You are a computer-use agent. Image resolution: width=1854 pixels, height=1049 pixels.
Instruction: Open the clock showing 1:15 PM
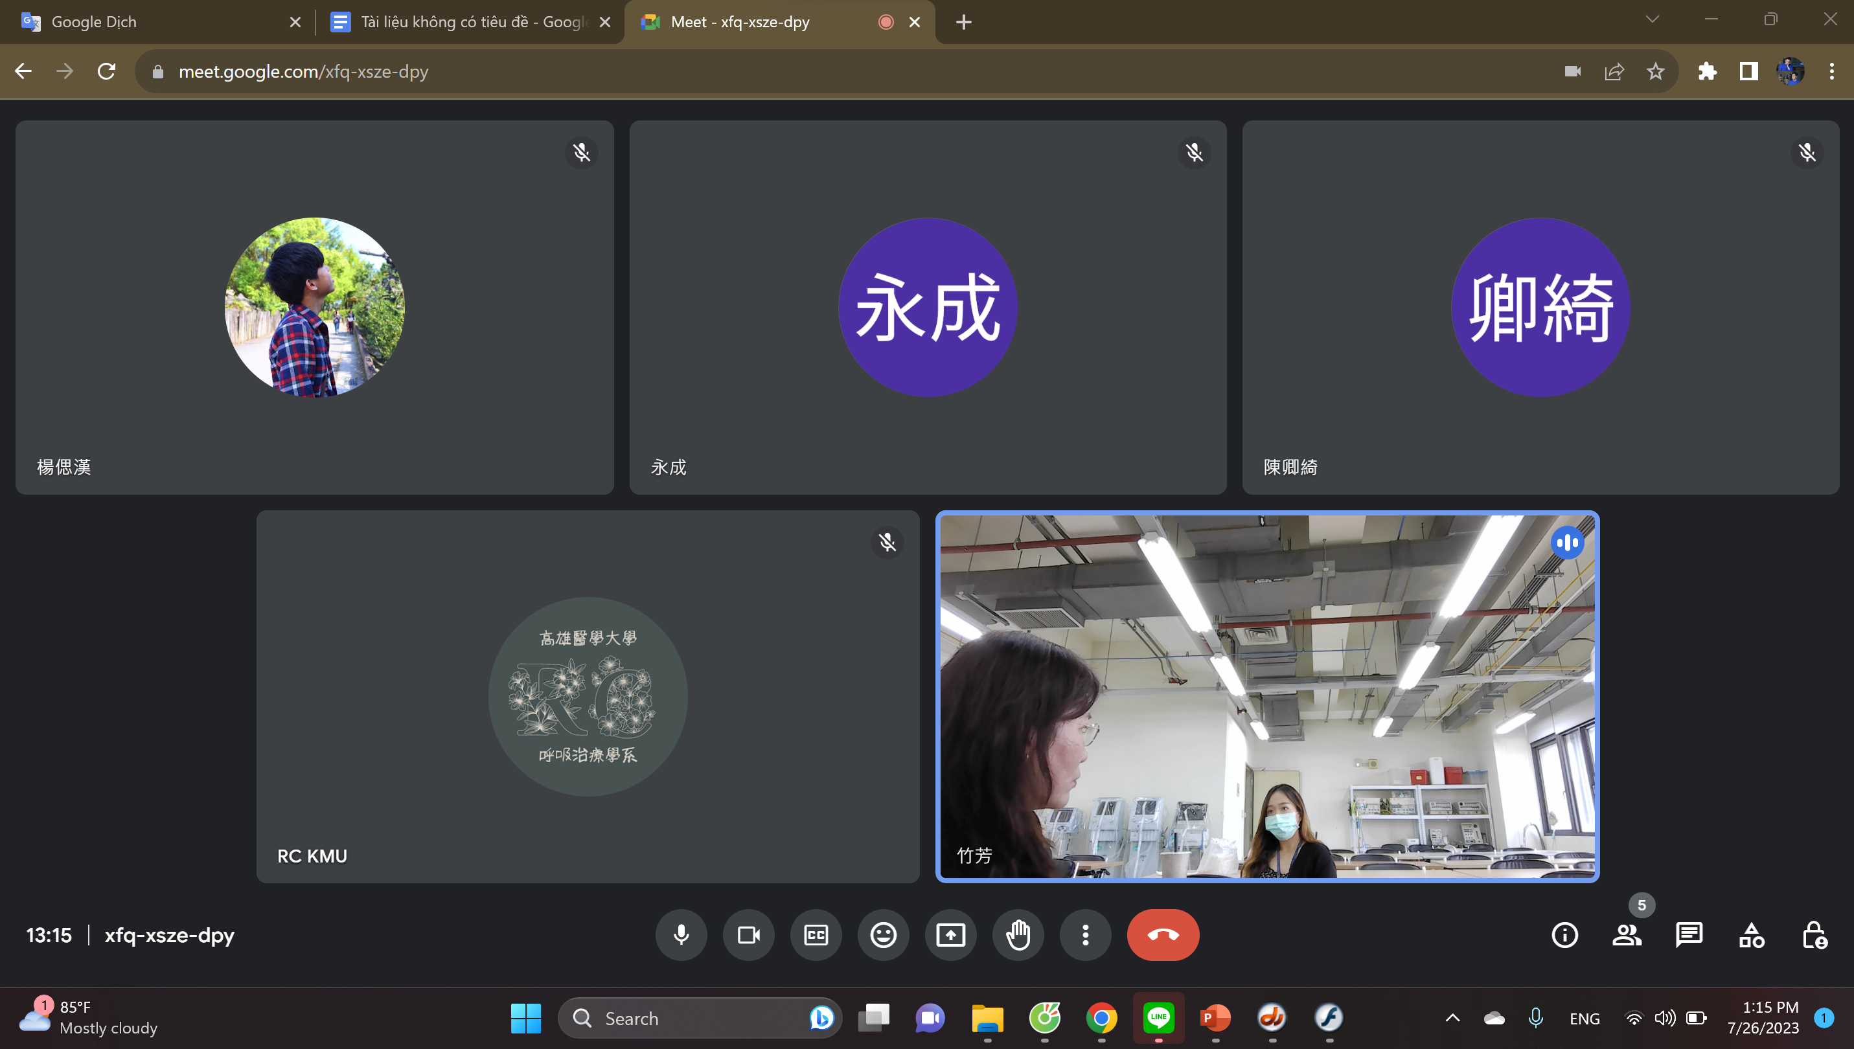[x=1763, y=1017]
